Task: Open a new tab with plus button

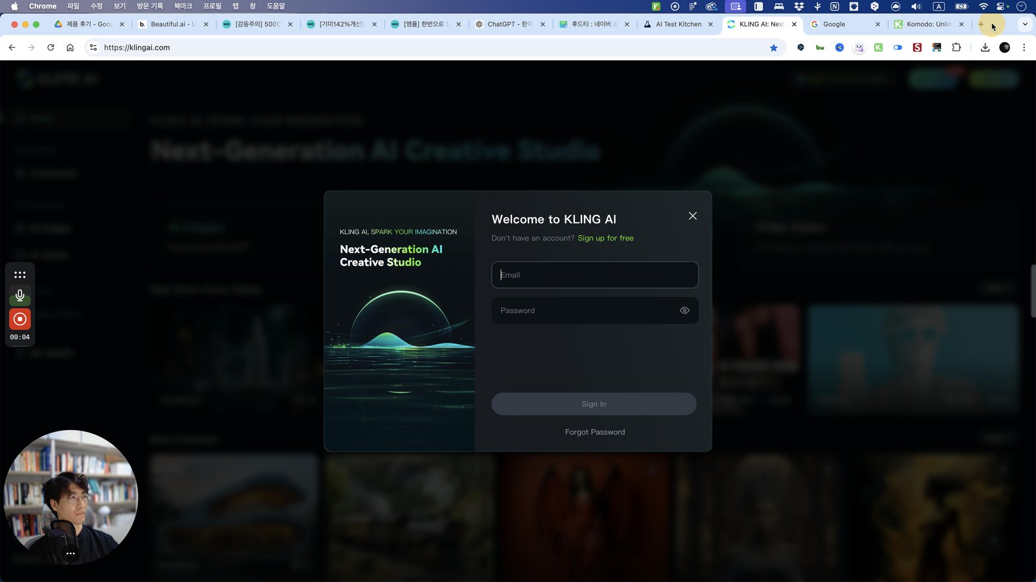Action: coord(981,24)
